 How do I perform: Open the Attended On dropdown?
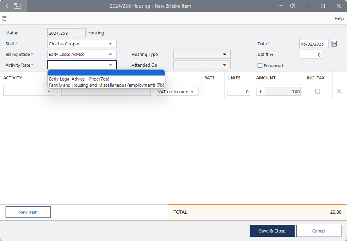click(224, 65)
